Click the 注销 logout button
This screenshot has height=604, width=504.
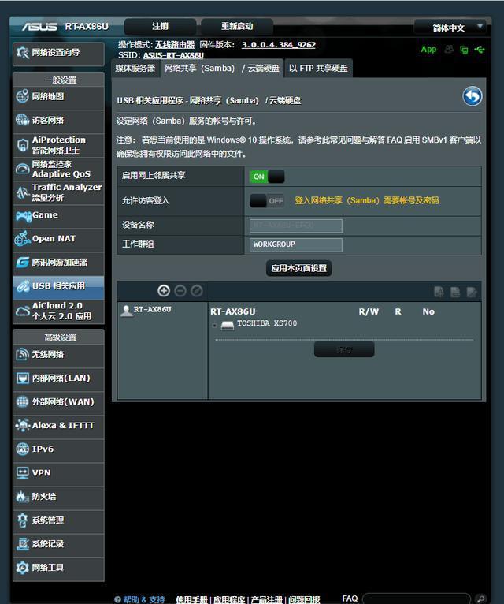point(160,27)
